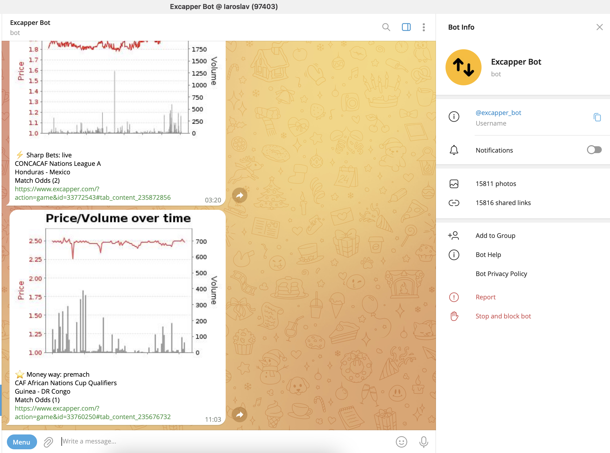
Task: Click the 03:20 message timestamp
Action: point(213,200)
